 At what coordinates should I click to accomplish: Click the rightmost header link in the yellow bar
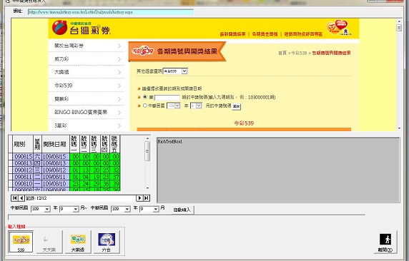[303, 34]
